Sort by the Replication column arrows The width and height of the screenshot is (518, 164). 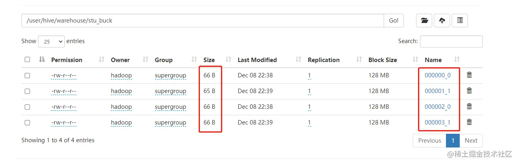click(359, 60)
